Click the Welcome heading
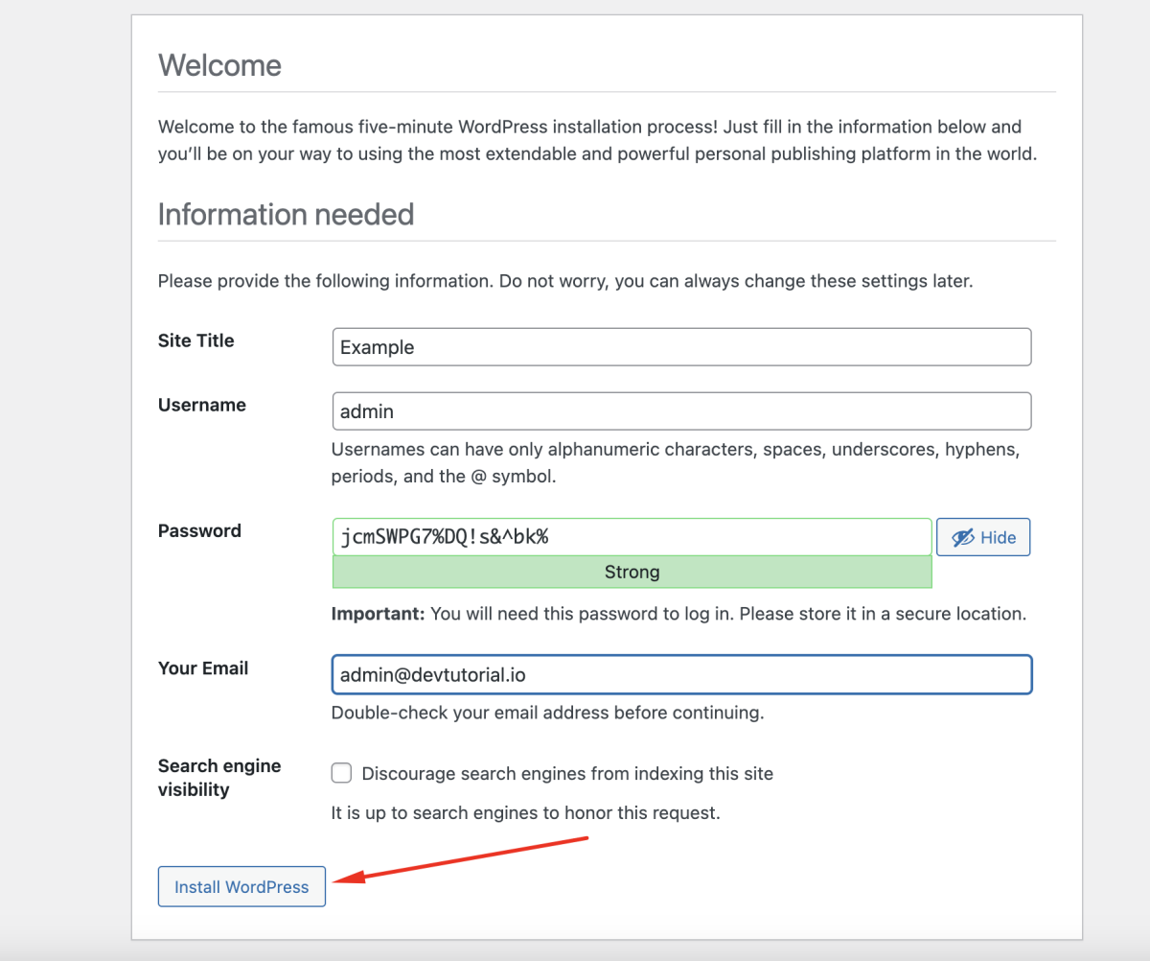 click(x=219, y=65)
